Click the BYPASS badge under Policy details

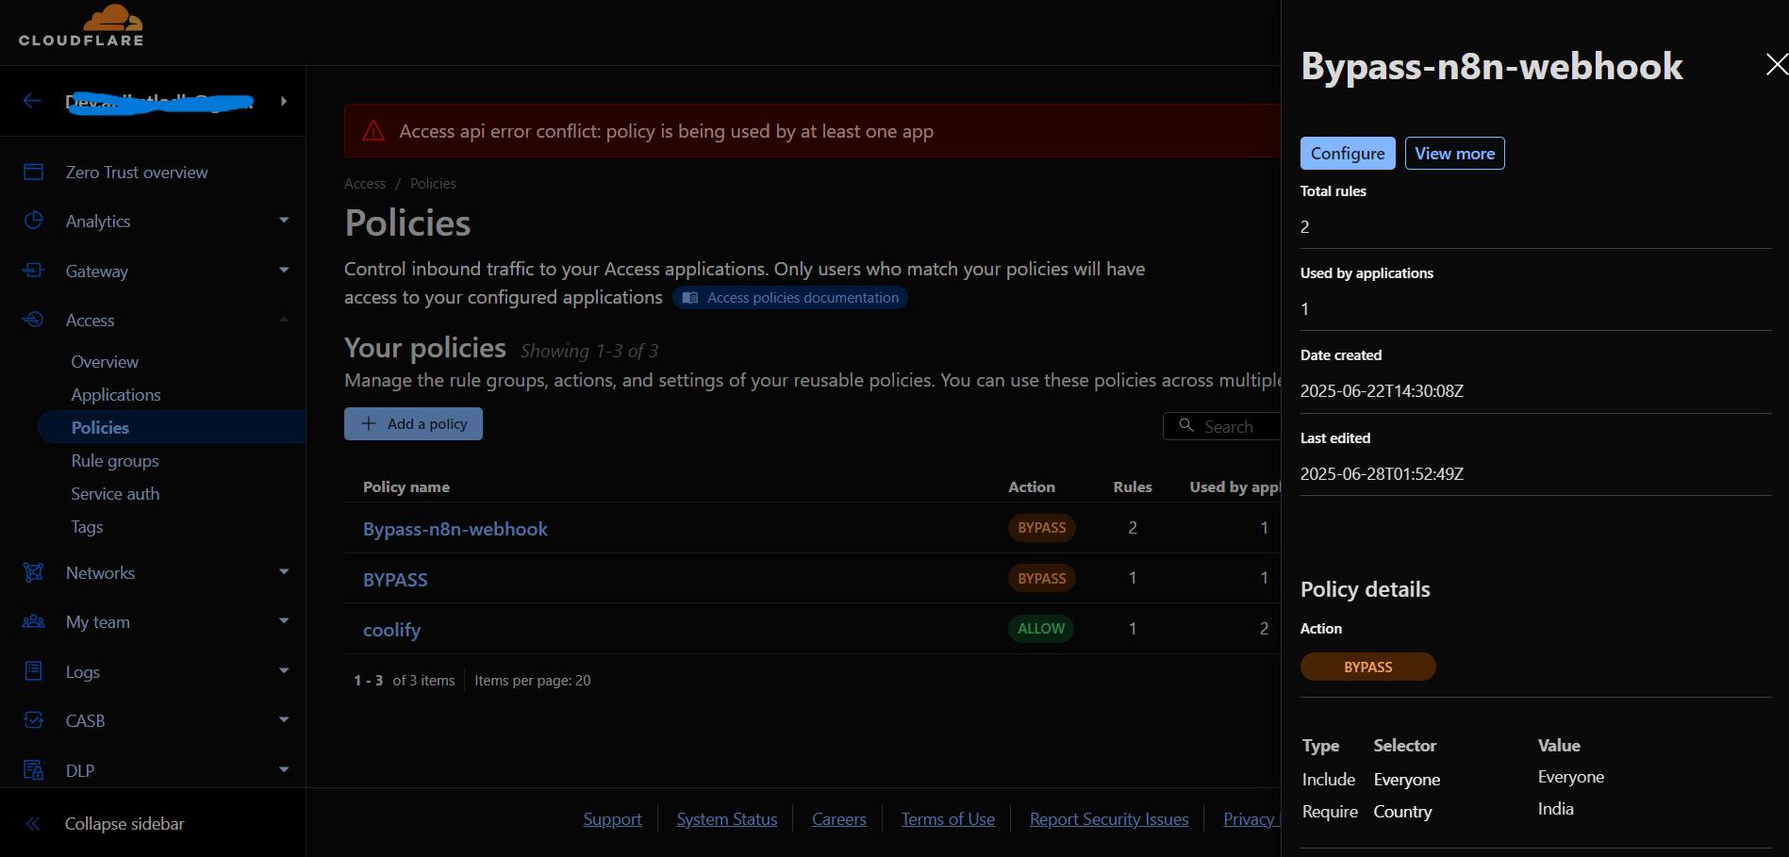pyautogui.click(x=1368, y=667)
